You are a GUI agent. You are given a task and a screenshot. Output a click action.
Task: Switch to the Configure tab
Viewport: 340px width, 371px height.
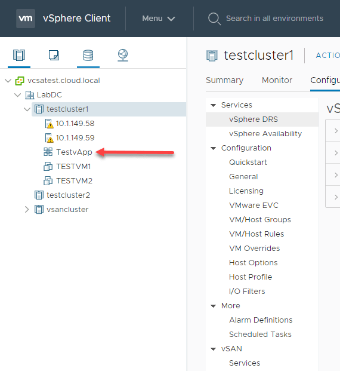(325, 80)
